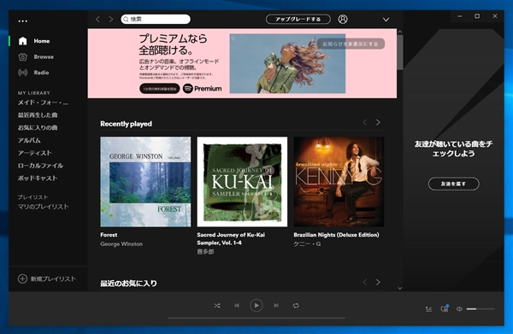The height and width of the screenshot is (334, 513).
Task: Open the connect to device icon
Action: tap(445, 308)
